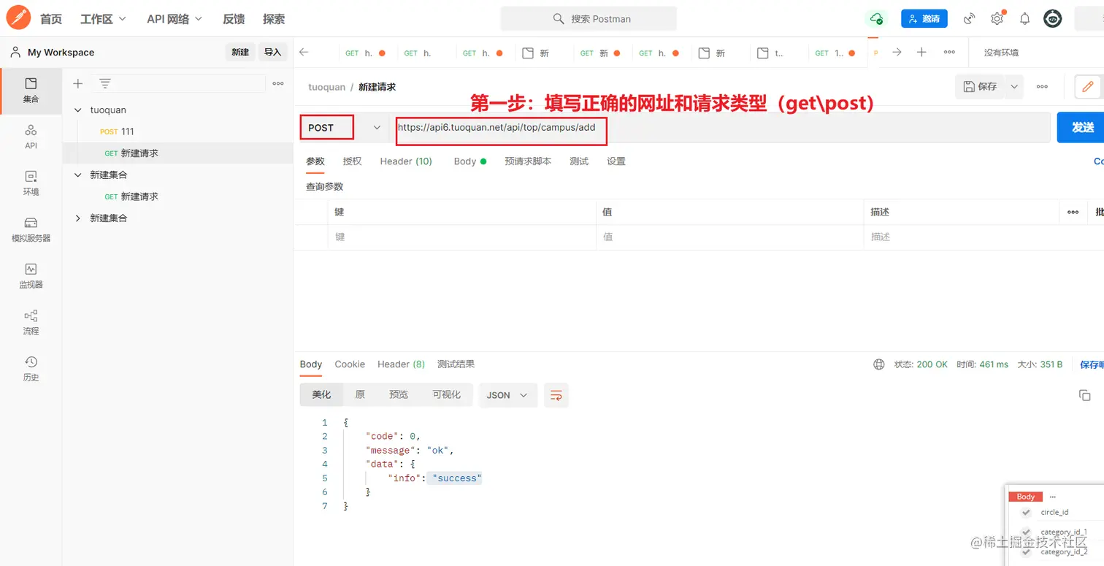Click the pencil edit icon
The image size is (1104, 566).
pos(1087,87)
